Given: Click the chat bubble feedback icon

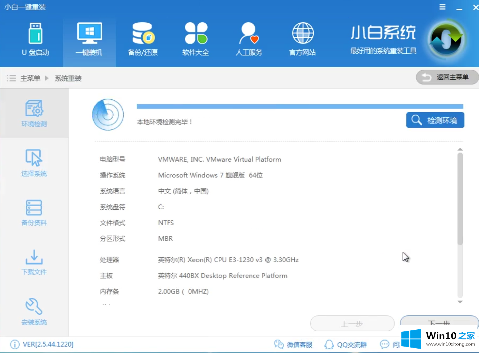Looking at the screenshot, I should (x=385, y=345).
